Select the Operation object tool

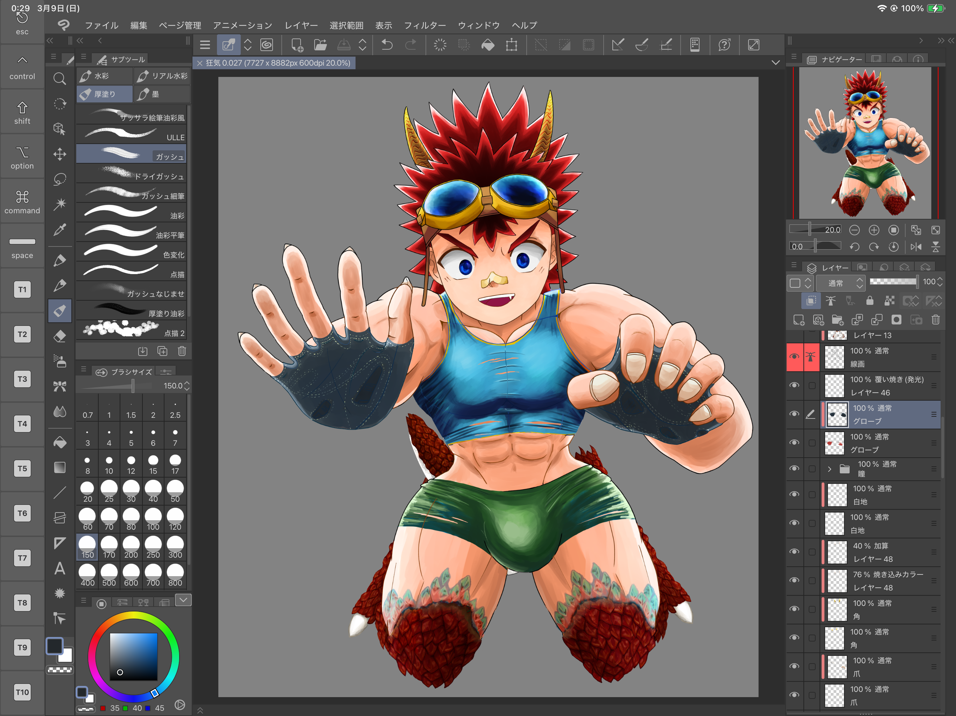point(59,129)
